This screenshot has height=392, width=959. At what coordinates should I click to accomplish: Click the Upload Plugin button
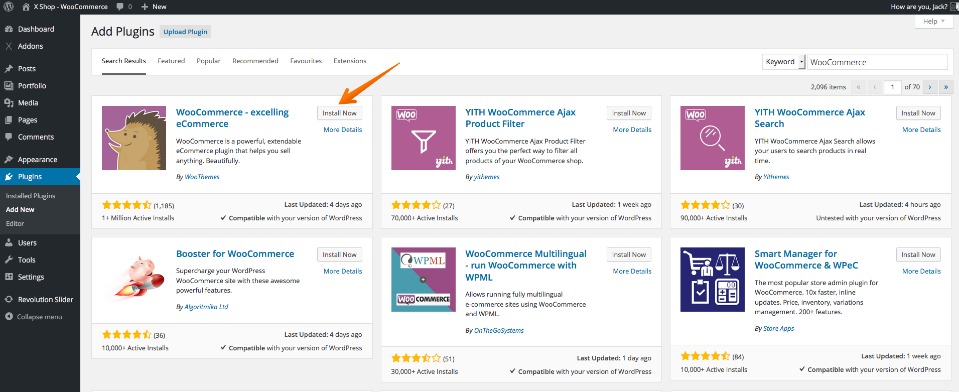185,32
